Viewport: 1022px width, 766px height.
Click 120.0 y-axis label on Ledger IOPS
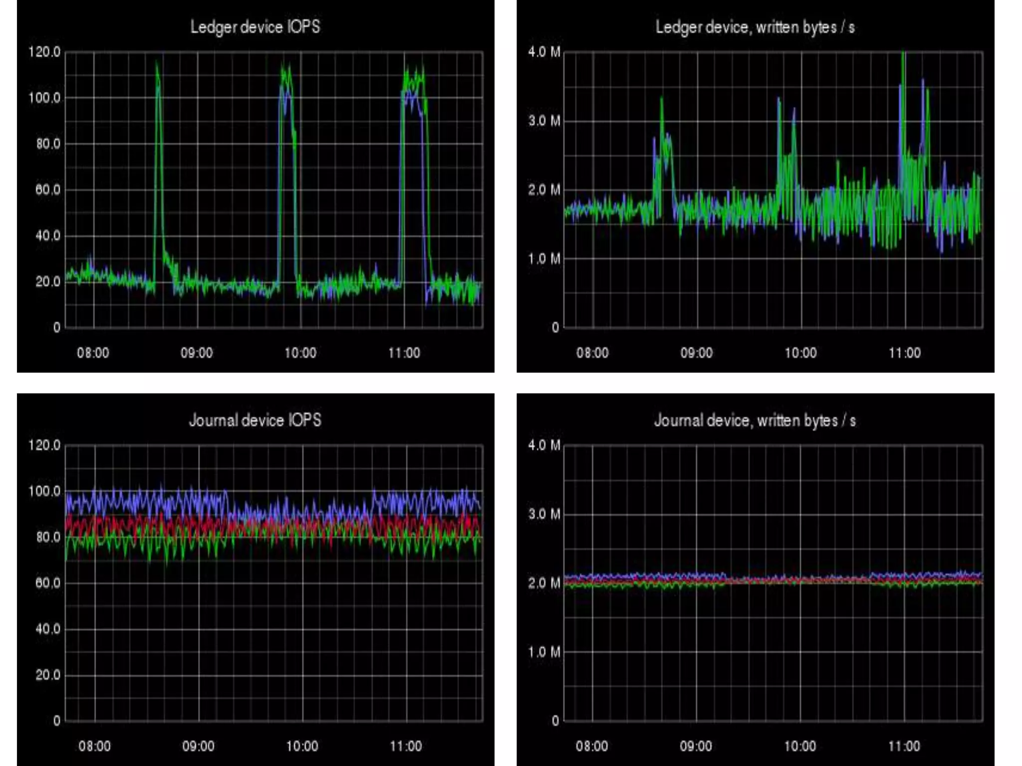tap(44, 52)
